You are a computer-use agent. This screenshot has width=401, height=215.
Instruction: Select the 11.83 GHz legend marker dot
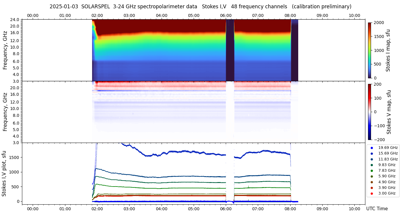[x=372, y=159]
